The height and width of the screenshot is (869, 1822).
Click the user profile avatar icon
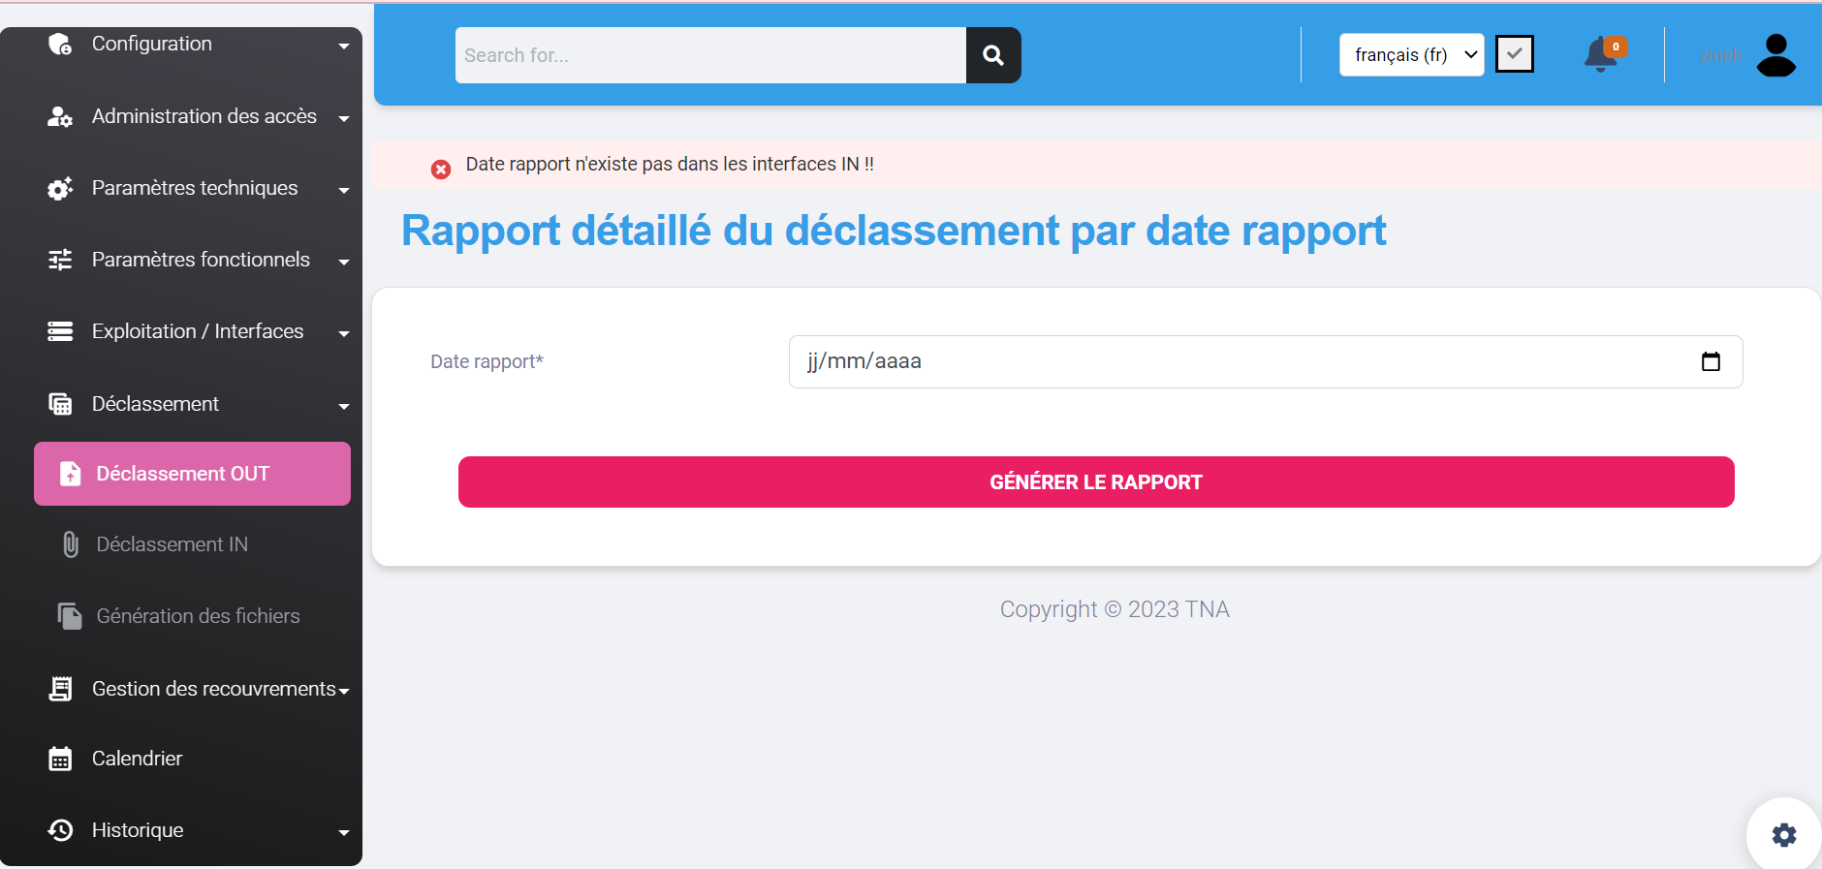1775,55
